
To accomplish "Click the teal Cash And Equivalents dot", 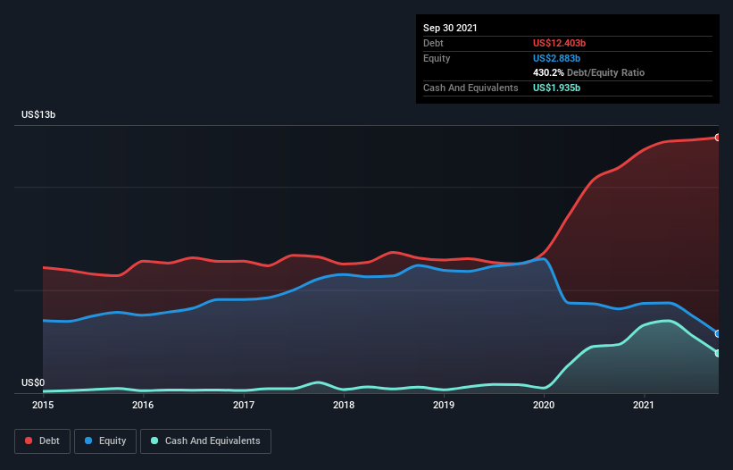I will tap(154, 441).
